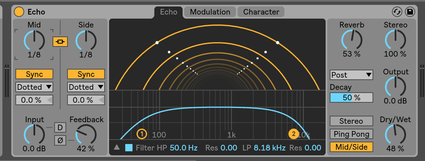Click the save preset disk icon
This screenshot has width=425, height=161.
pyautogui.click(x=410, y=12)
